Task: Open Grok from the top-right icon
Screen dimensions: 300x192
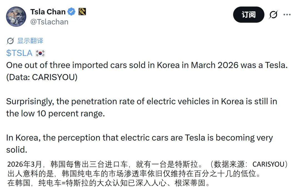Action: pyautogui.click(x=273, y=14)
